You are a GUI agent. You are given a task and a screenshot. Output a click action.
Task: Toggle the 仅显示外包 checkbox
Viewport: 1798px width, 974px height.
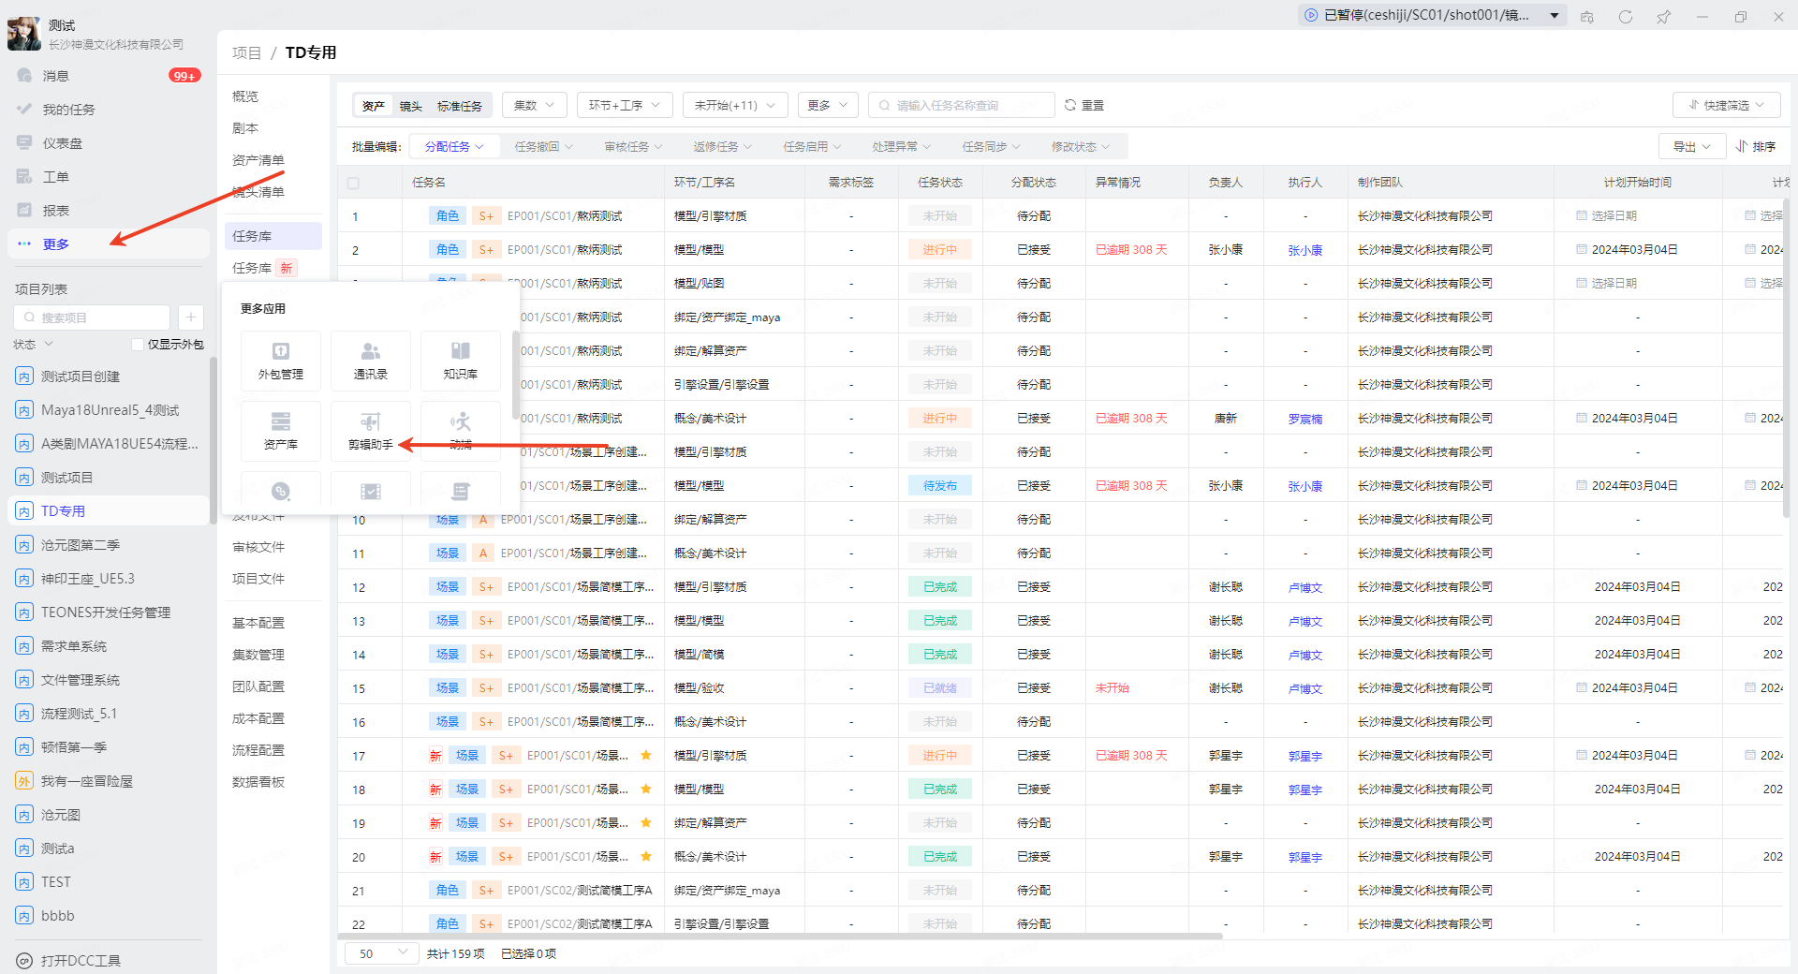pos(138,345)
